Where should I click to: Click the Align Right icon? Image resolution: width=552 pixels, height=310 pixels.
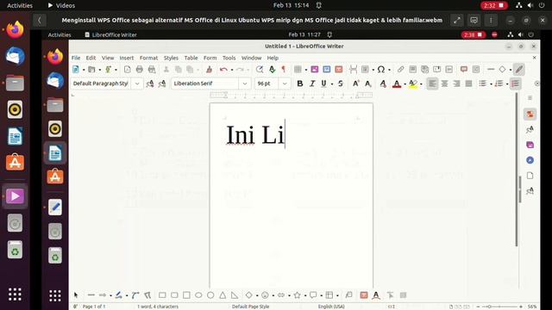click(x=456, y=84)
